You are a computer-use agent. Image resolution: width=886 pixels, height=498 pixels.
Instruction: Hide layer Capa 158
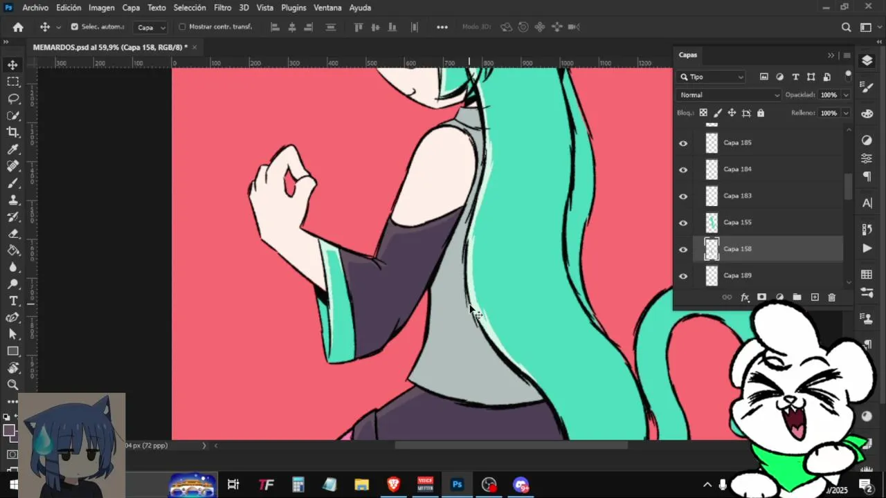[683, 250]
